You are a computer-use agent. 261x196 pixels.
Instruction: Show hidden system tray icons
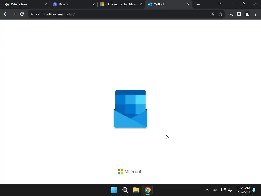[x=207, y=190]
